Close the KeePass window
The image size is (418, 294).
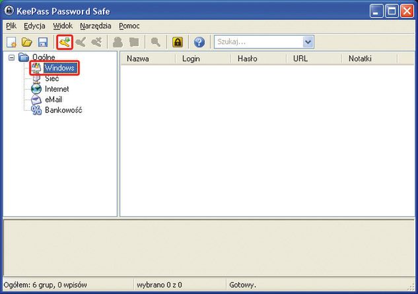(x=407, y=11)
